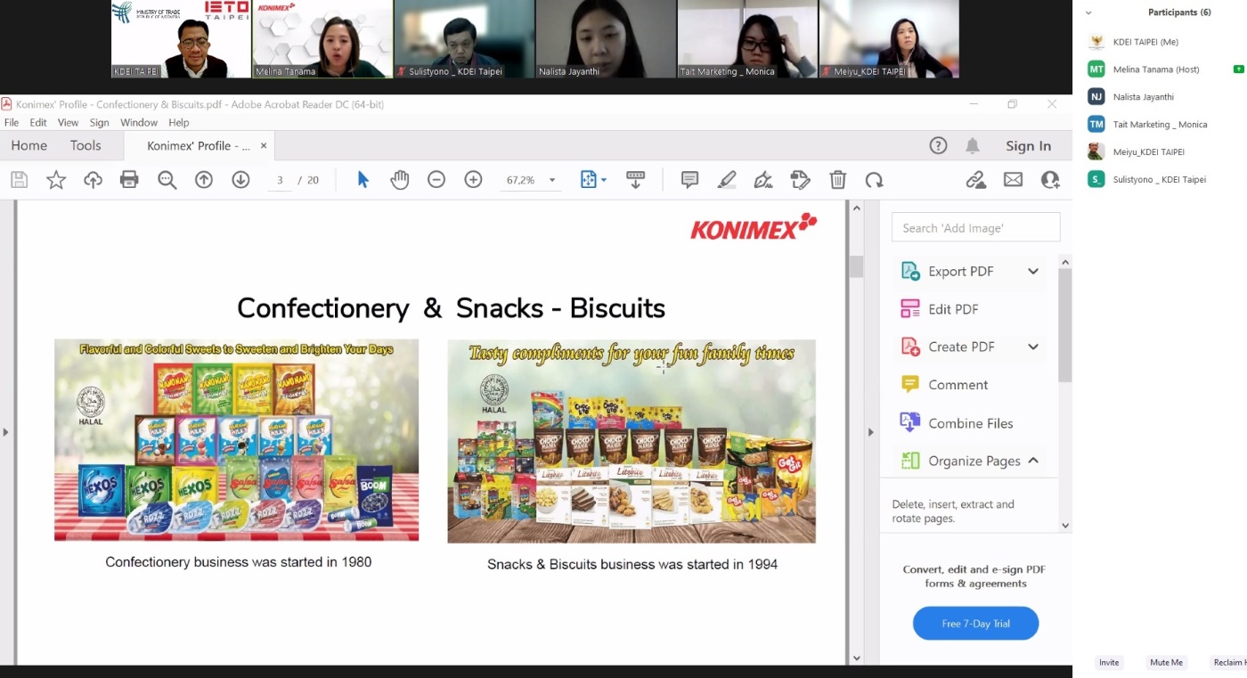Open notifications bell icon

tap(973, 146)
